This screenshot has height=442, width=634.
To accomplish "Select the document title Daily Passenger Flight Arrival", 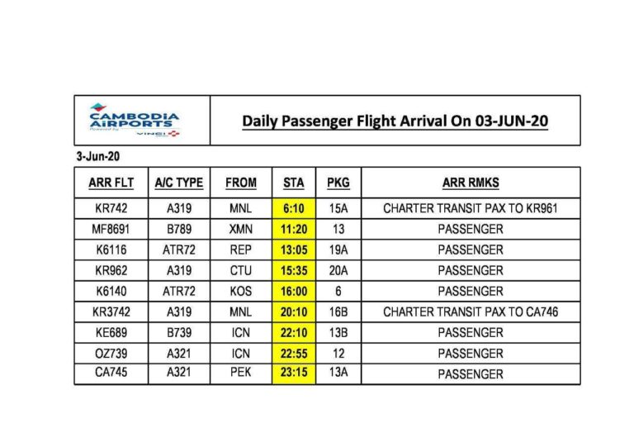I will [x=395, y=121].
